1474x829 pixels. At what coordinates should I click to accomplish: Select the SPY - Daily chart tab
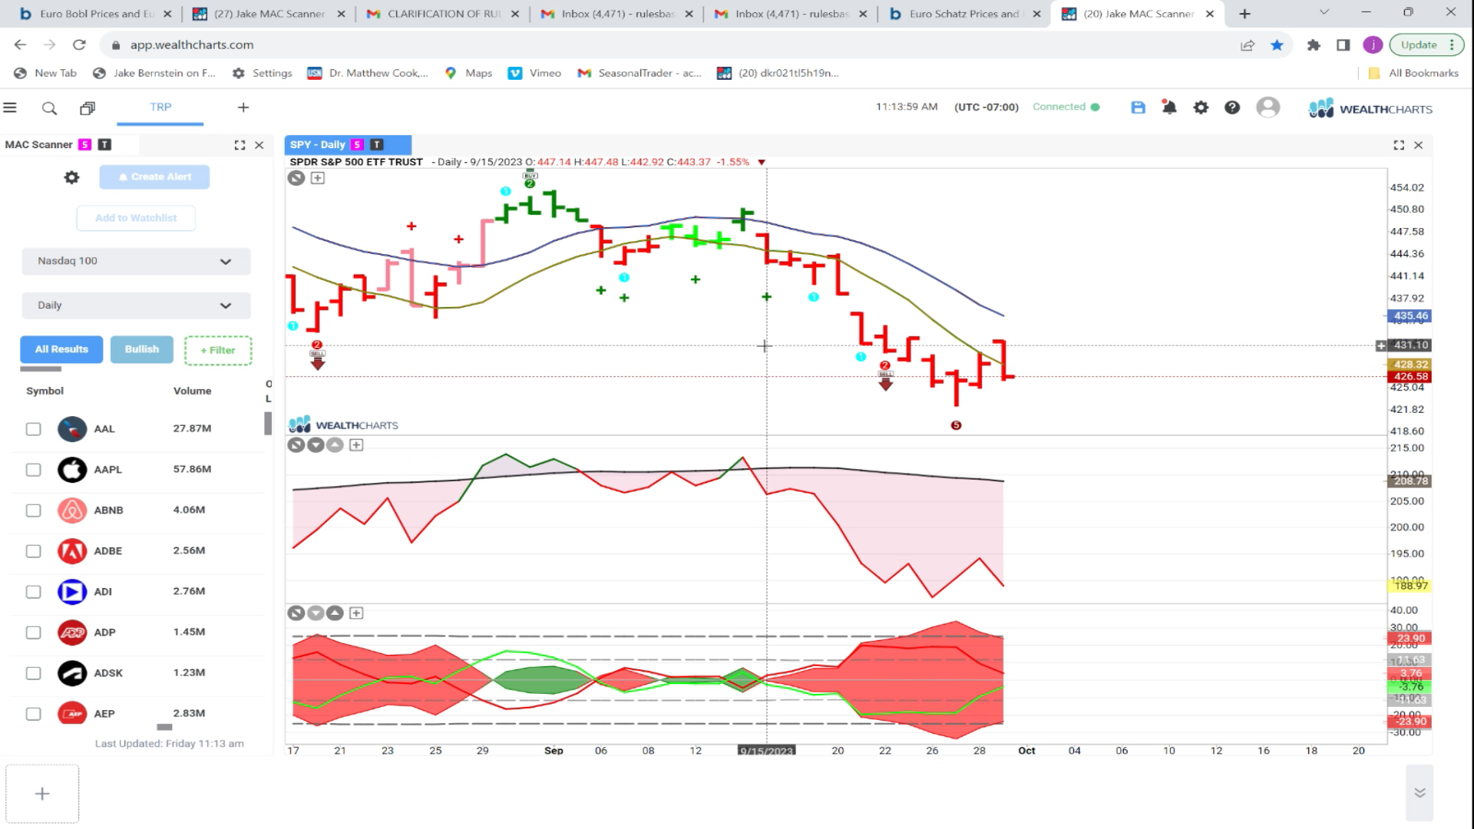pos(348,144)
